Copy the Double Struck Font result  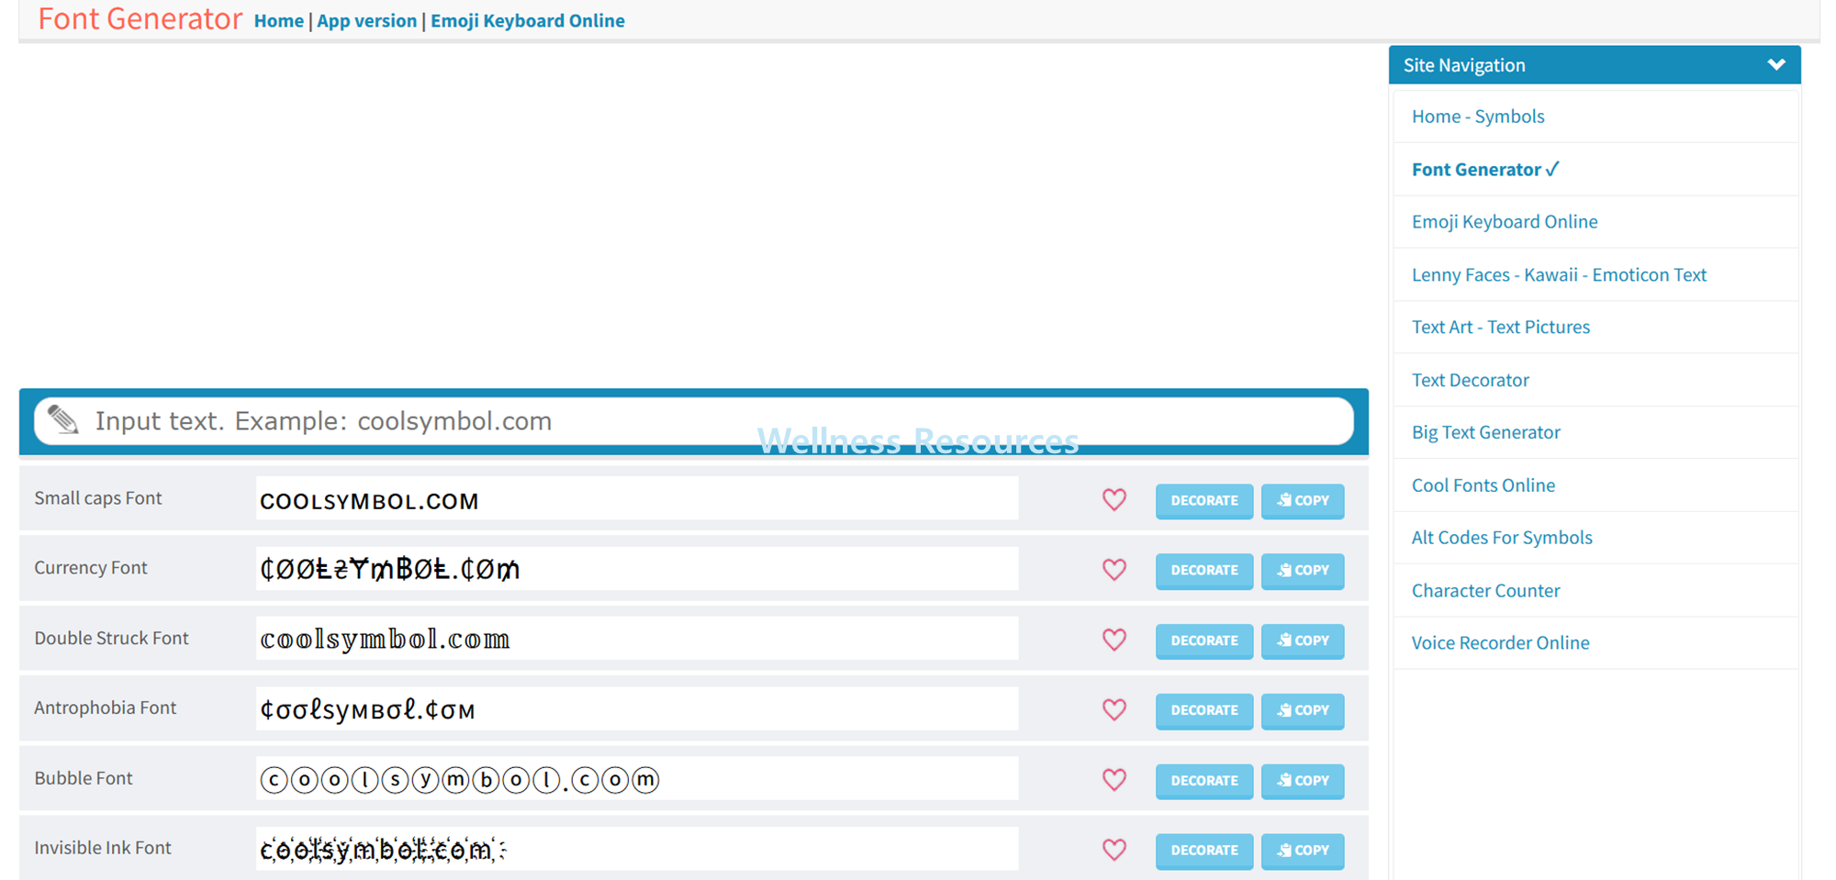click(x=1303, y=641)
